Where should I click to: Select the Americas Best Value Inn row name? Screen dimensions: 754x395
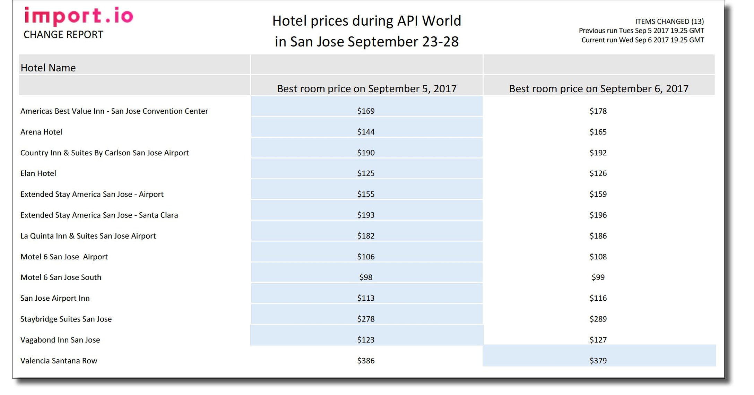[x=114, y=111]
